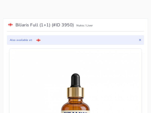Select Georgia flag in Also available banner

(39, 40)
